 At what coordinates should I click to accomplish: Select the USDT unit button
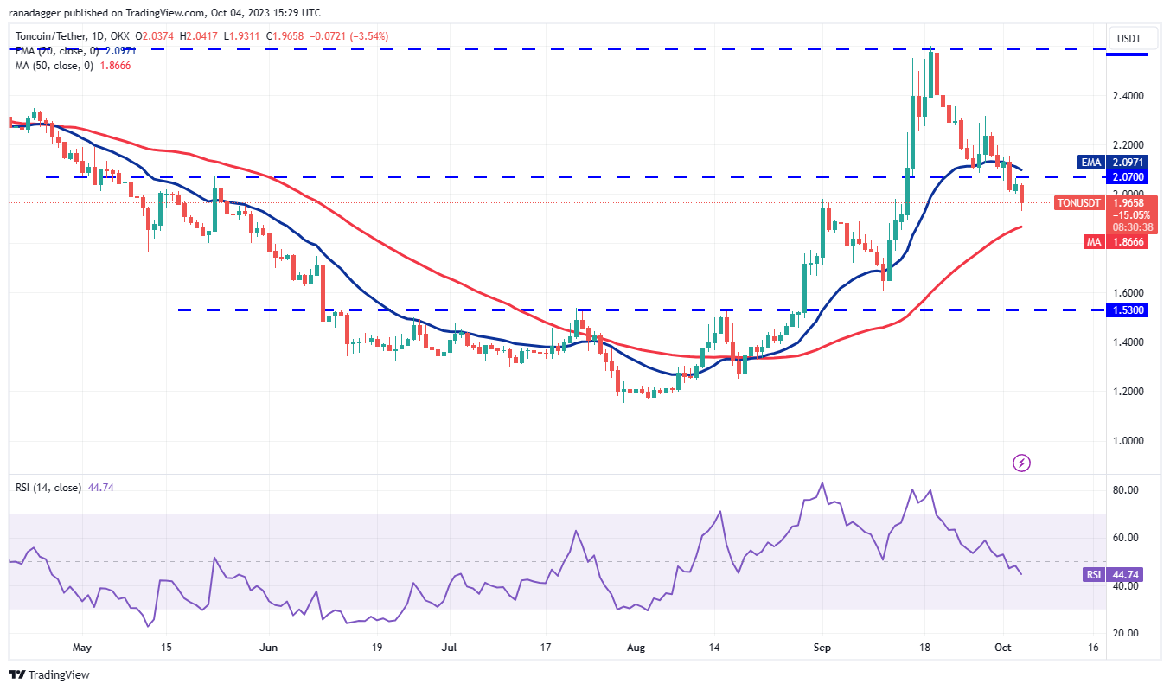1131,38
